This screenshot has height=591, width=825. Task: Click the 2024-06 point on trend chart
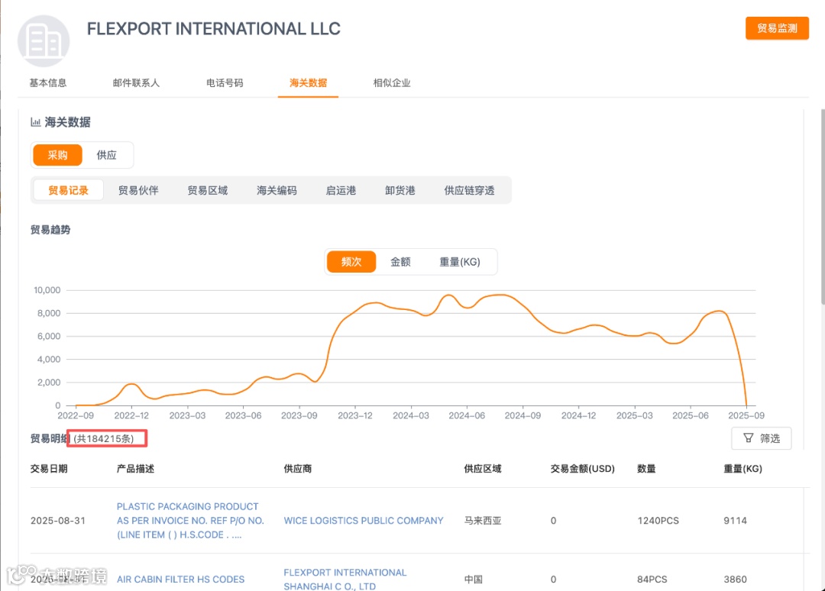(x=467, y=306)
